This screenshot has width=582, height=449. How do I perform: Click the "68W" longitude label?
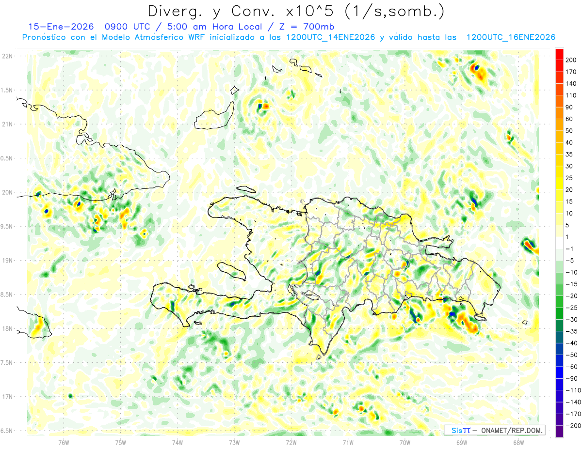coord(518,442)
